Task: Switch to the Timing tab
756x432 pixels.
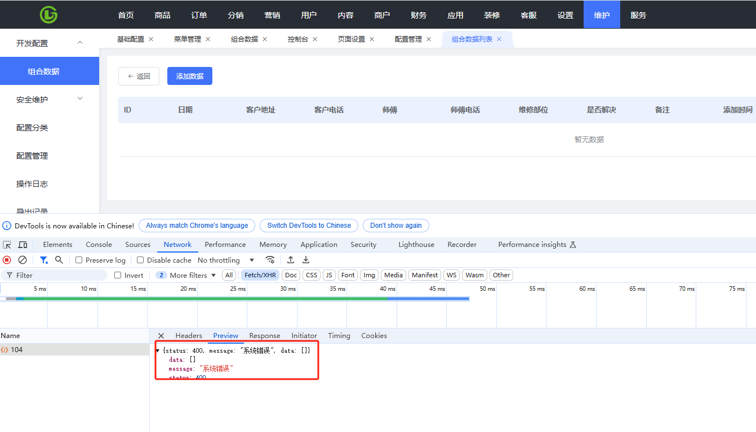Action: click(339, 336)
